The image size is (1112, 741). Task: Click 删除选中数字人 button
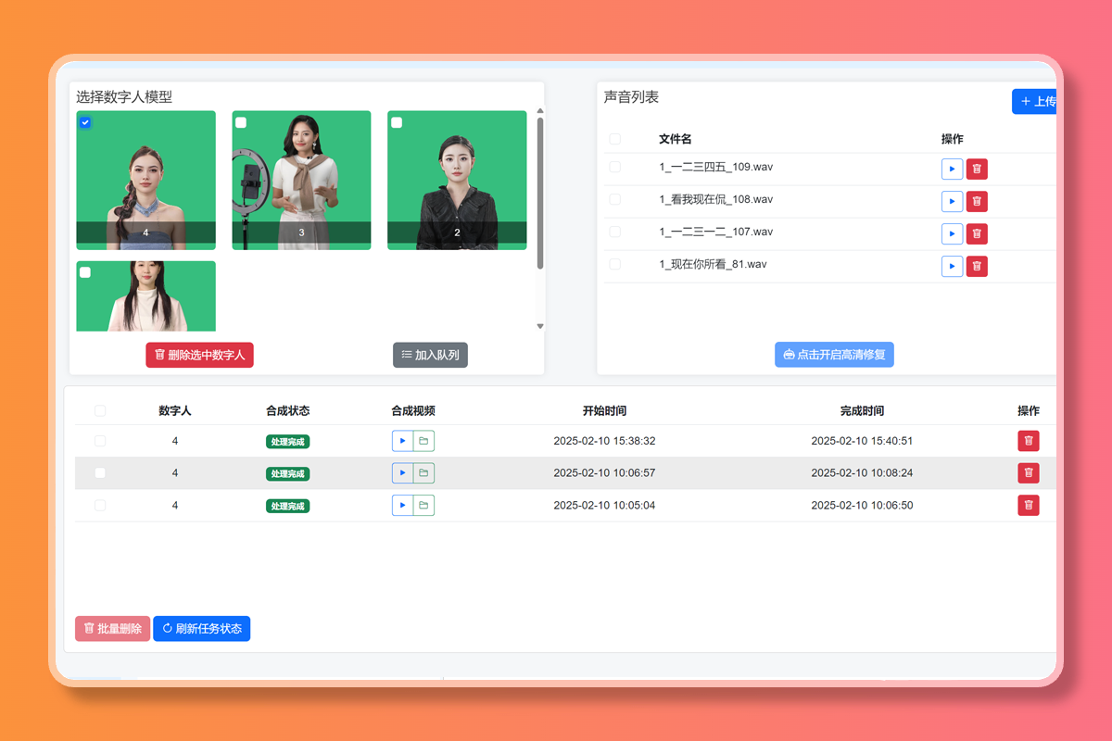click(199, 355)
